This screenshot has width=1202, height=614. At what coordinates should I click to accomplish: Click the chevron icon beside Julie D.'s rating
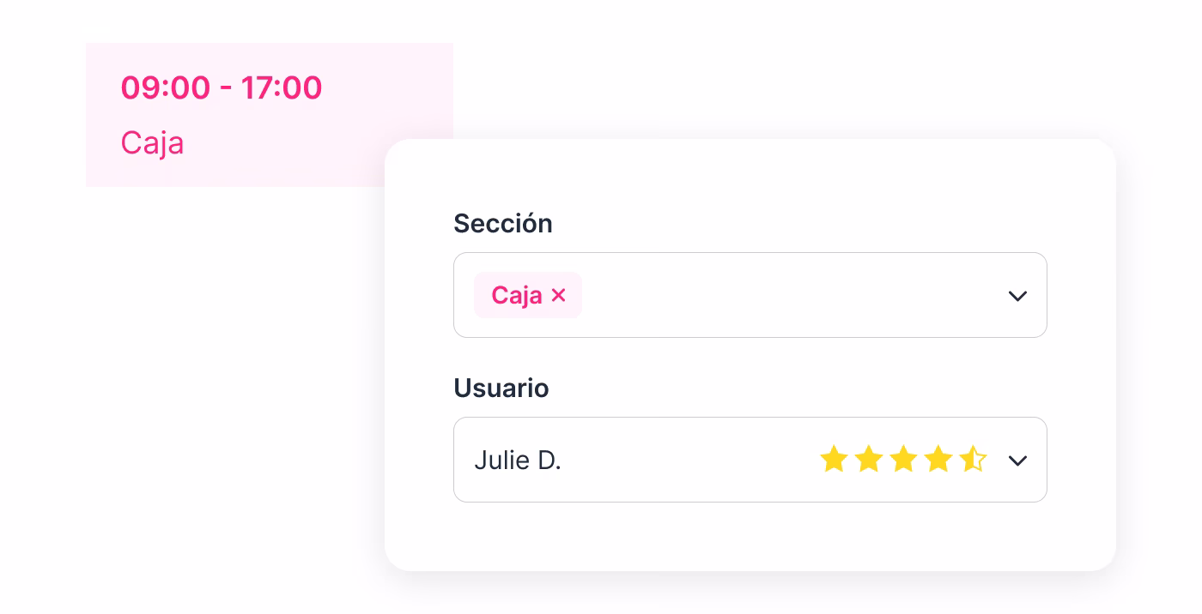coord(1017,460)
